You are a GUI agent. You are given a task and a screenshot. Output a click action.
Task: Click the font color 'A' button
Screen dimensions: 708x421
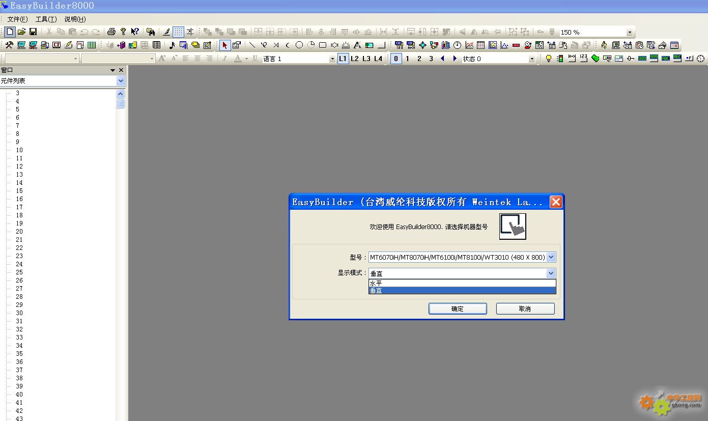(237, 59)
